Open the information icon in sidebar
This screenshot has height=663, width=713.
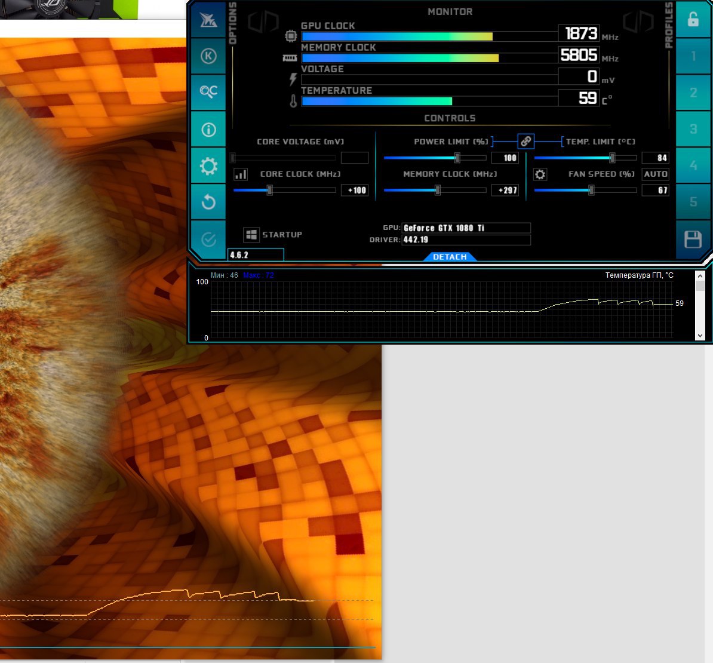[x=208, y=130]
